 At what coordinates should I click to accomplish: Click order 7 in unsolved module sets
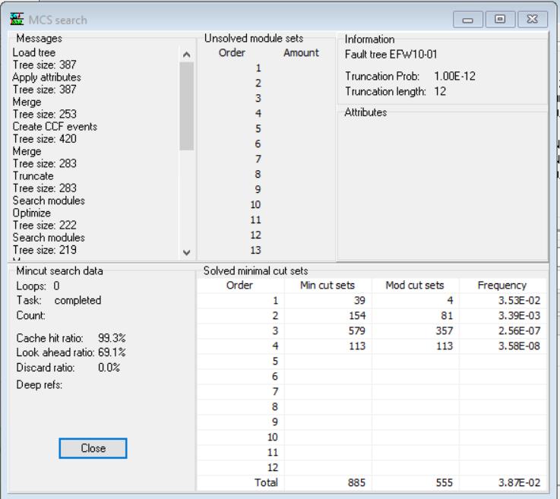click(x=258, y=159)
